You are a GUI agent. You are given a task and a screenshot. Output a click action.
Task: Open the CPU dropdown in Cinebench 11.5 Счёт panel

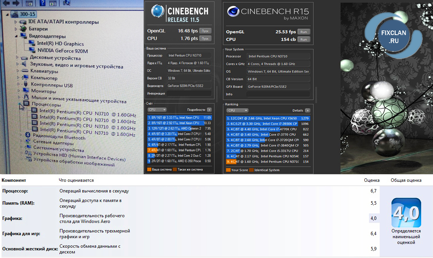[157, 110]
